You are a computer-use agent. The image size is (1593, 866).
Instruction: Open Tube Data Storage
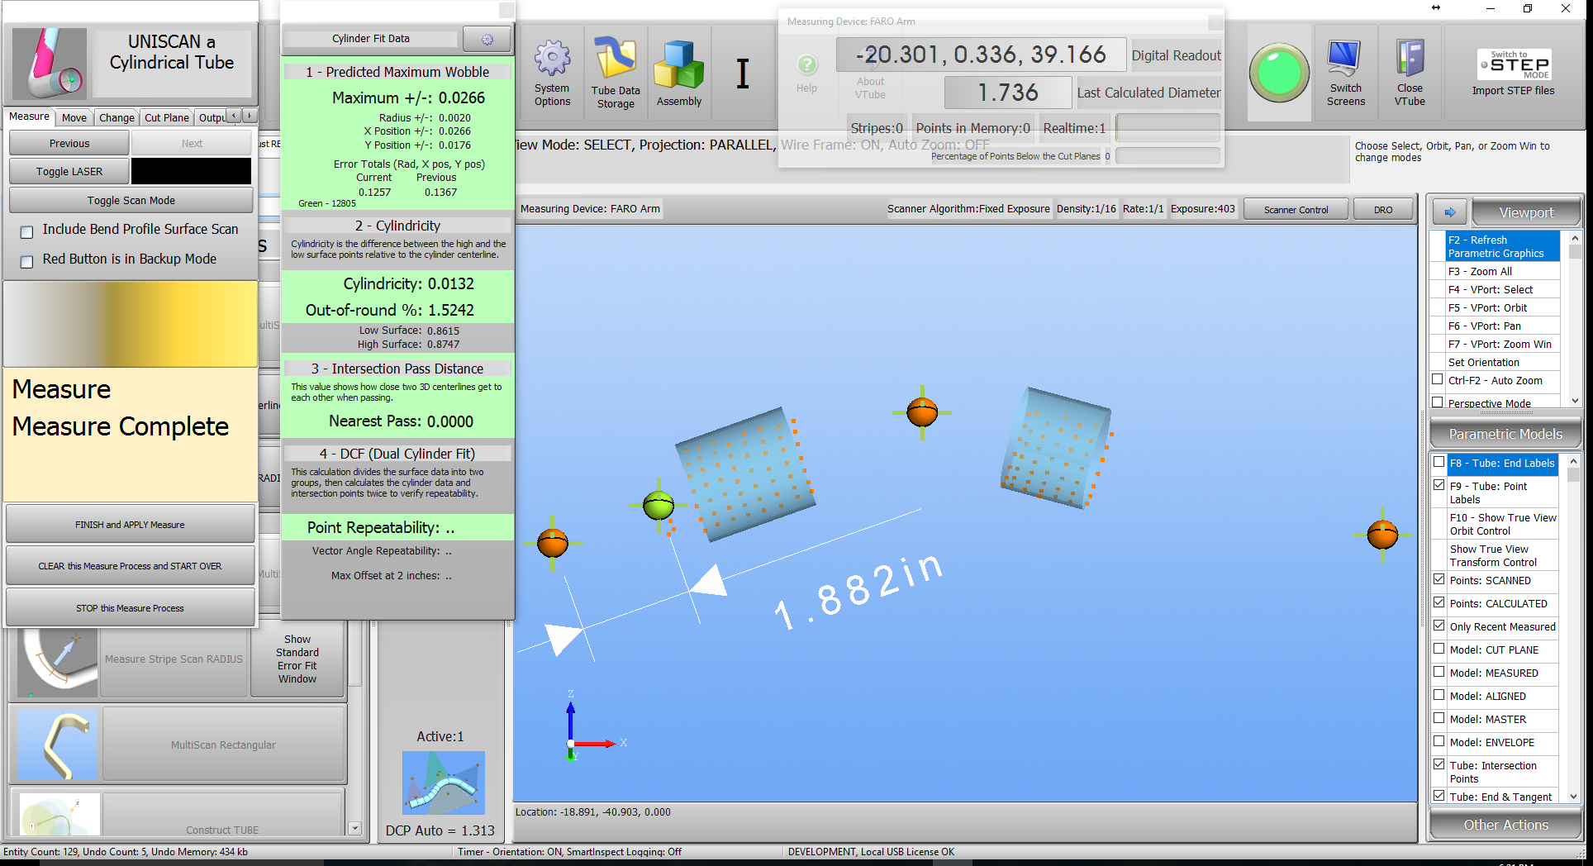(616, 59)
